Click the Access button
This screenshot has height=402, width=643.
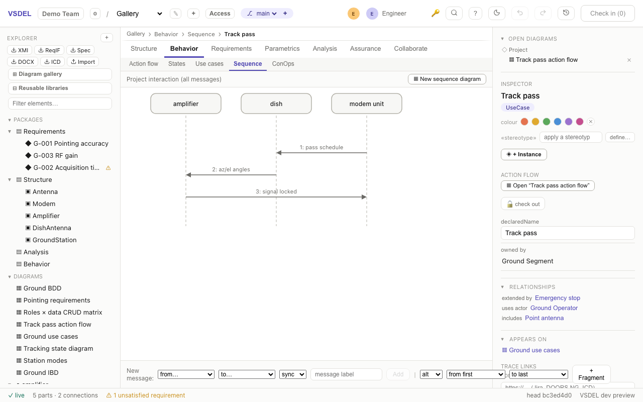coord(220,14)
